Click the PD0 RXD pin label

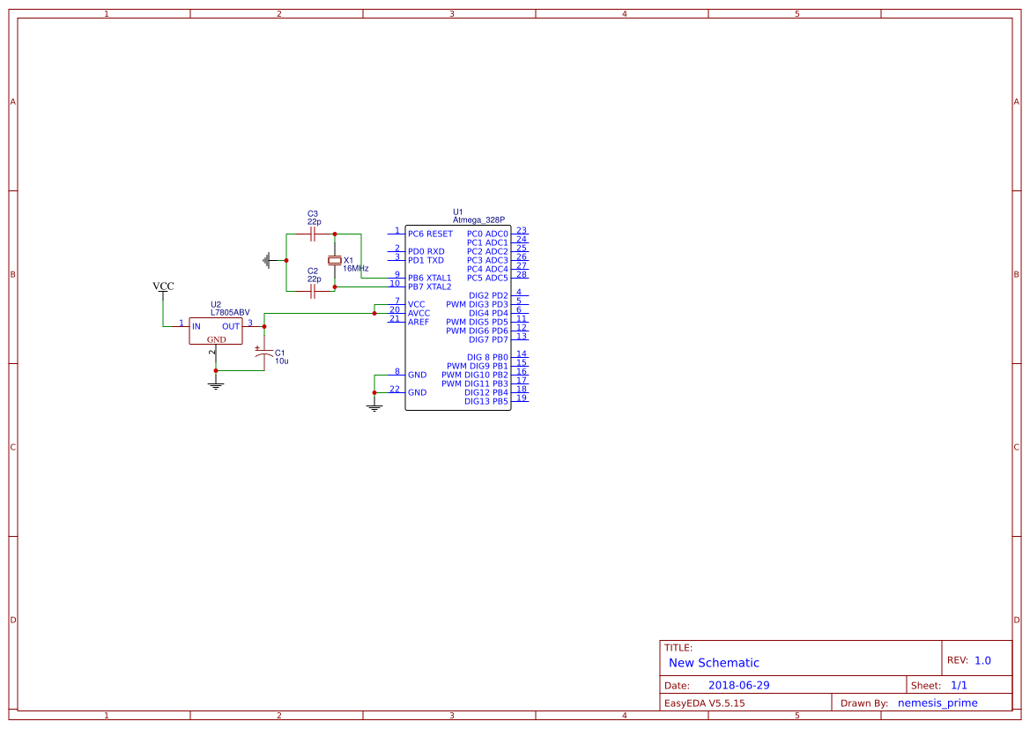click(x=426, y=252)
